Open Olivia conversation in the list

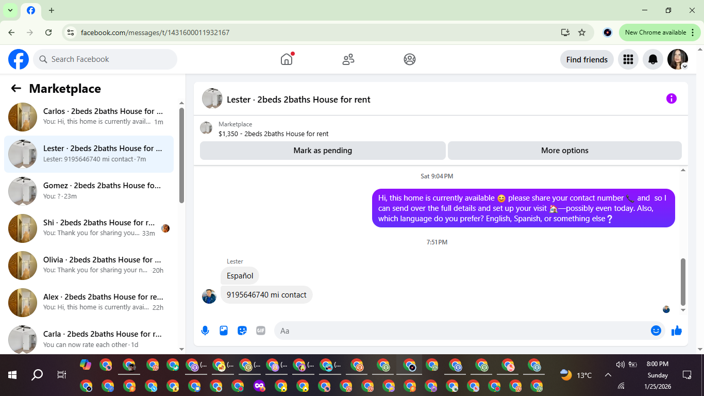[x=89, y=266]
